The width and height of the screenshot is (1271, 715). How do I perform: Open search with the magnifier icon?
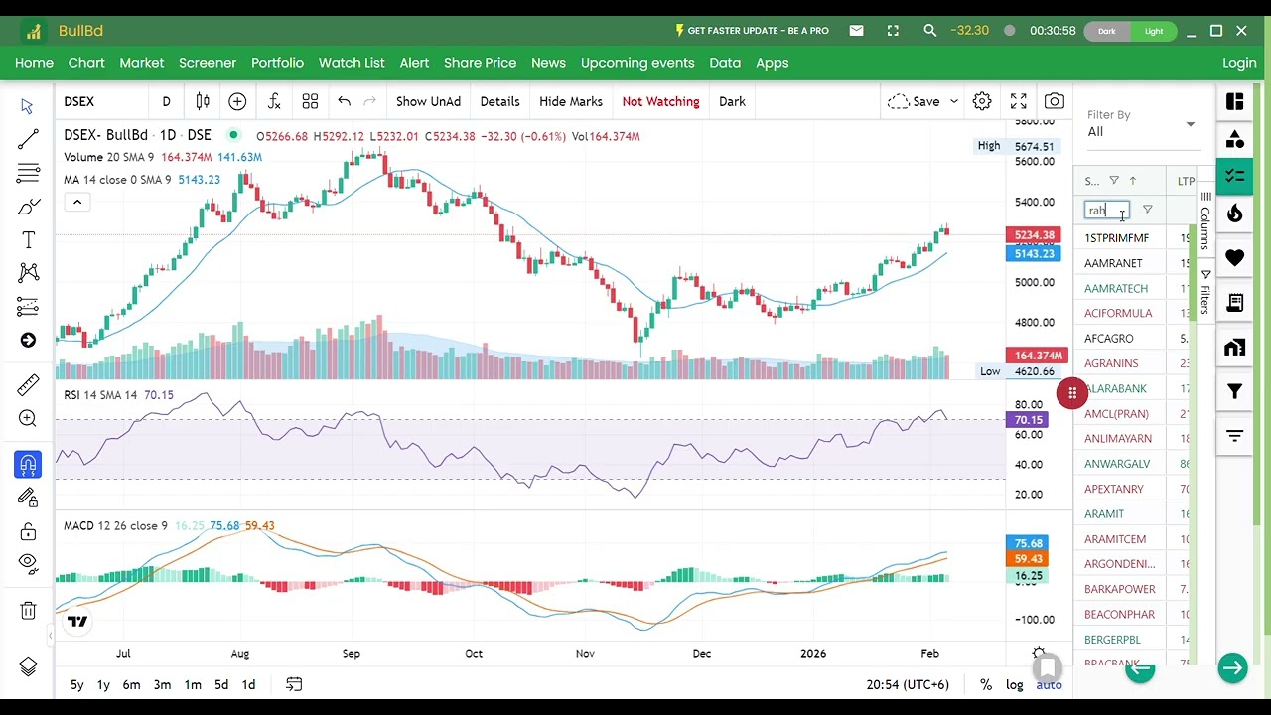(930, 31)
